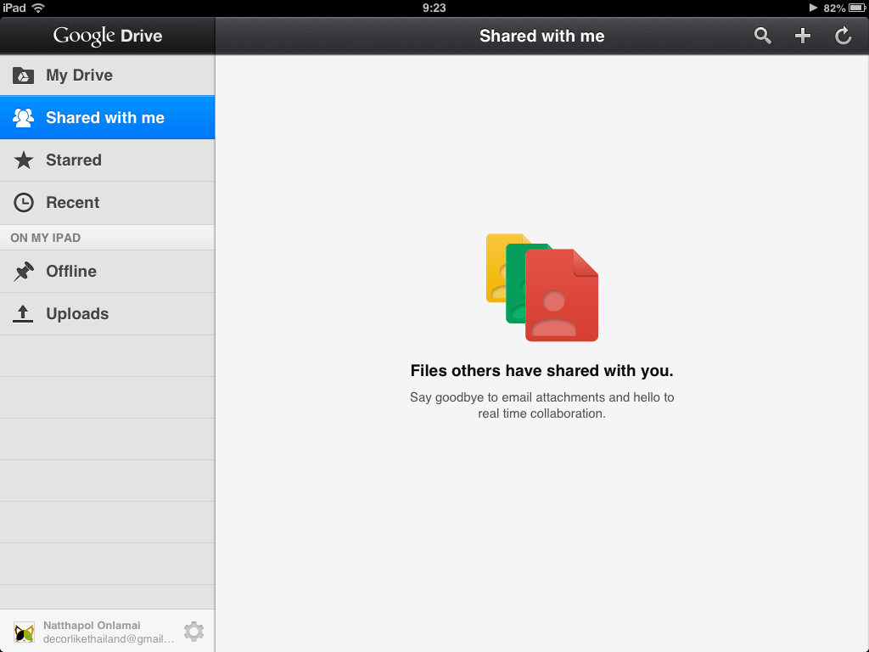Show Recent files
This screenshot has height=652, width=869.
click(x=108, y=202)
